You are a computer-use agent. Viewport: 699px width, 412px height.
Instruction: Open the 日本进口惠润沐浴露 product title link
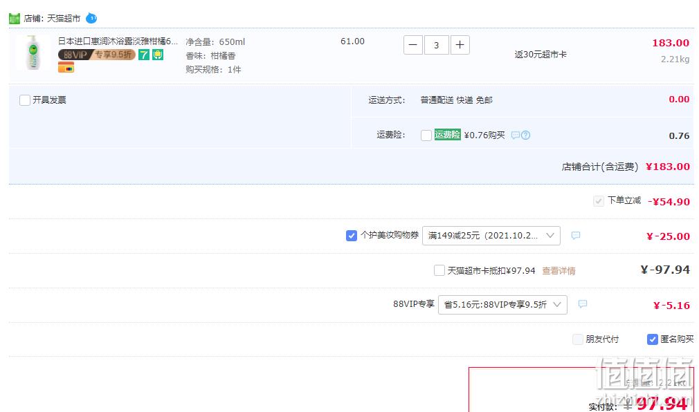[118, 41]
